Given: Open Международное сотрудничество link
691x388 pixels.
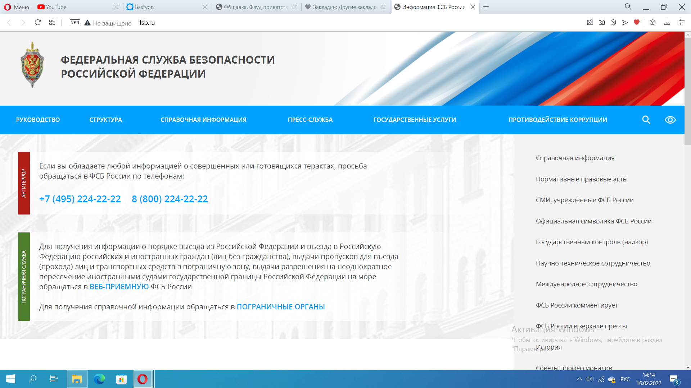Looking at the screenshot, I should (586, 284).
